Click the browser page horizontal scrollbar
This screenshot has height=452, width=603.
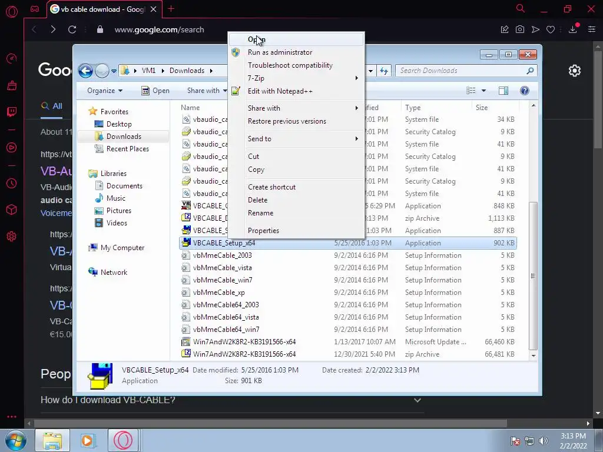pos(270,424)
